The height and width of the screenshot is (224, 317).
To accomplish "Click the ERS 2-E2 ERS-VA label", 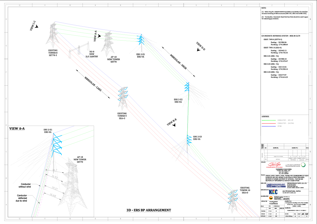I will coord(178,101).
